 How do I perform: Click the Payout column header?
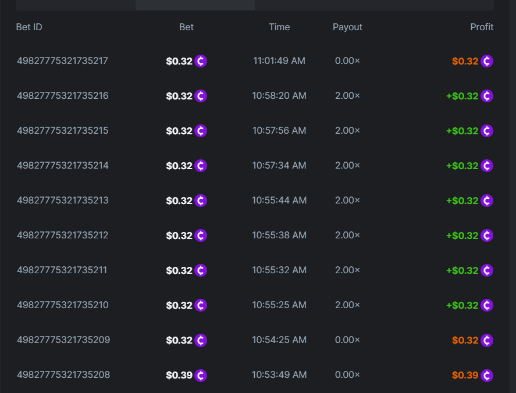(347, 27)
